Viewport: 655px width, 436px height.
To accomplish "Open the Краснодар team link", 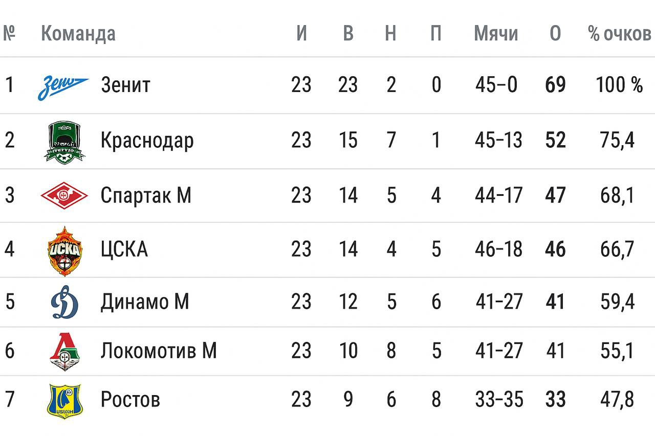I will tap(147, 141).
